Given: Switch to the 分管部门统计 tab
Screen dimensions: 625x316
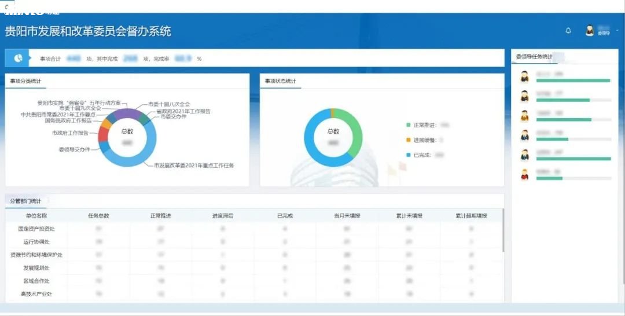Looking at the screenshot, I should click(x=25, y=201).
